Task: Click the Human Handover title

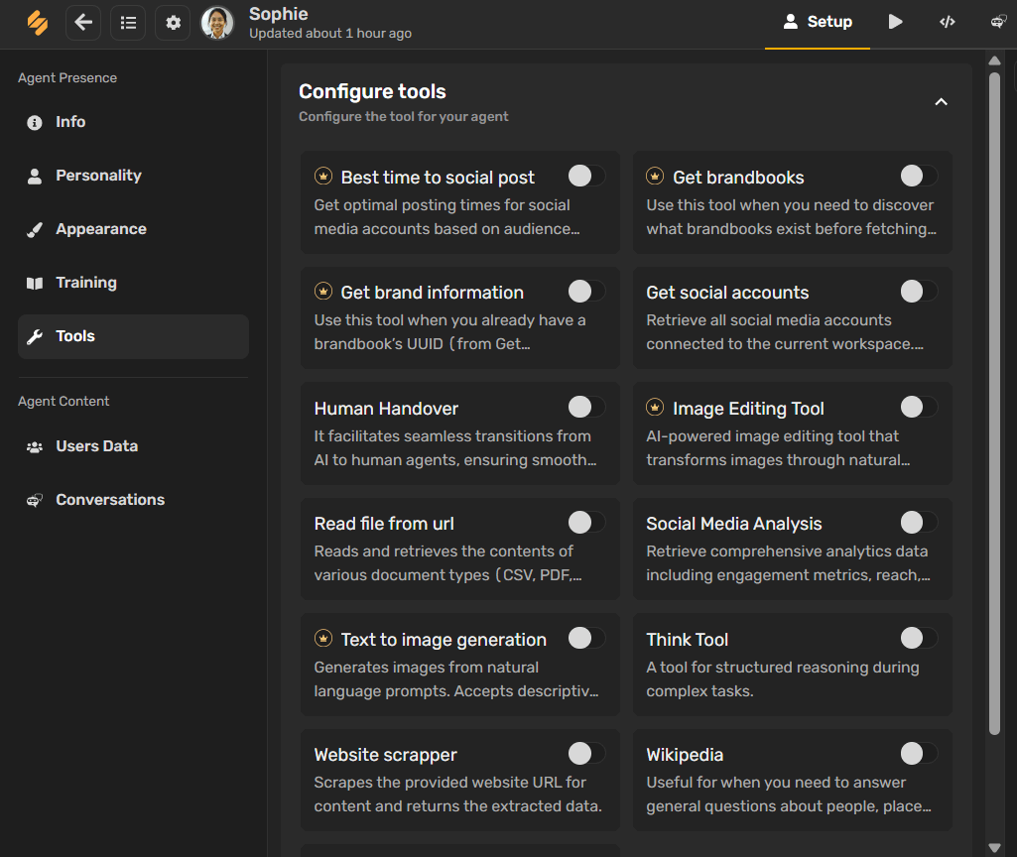Action: click(386, 409)
